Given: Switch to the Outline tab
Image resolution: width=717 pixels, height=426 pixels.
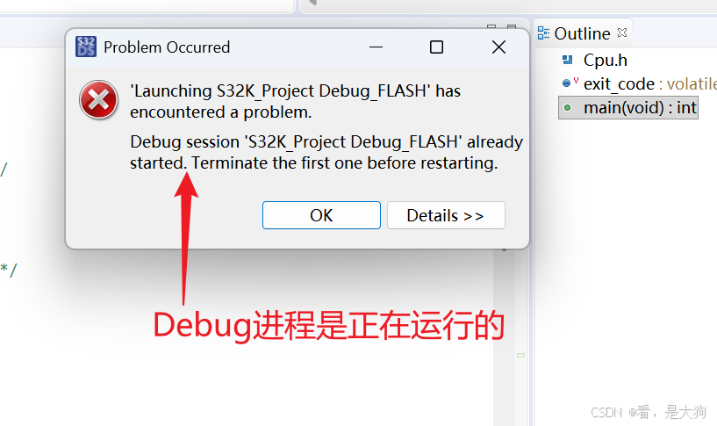Looking at the screenshot, I should [x=582, y=33].
